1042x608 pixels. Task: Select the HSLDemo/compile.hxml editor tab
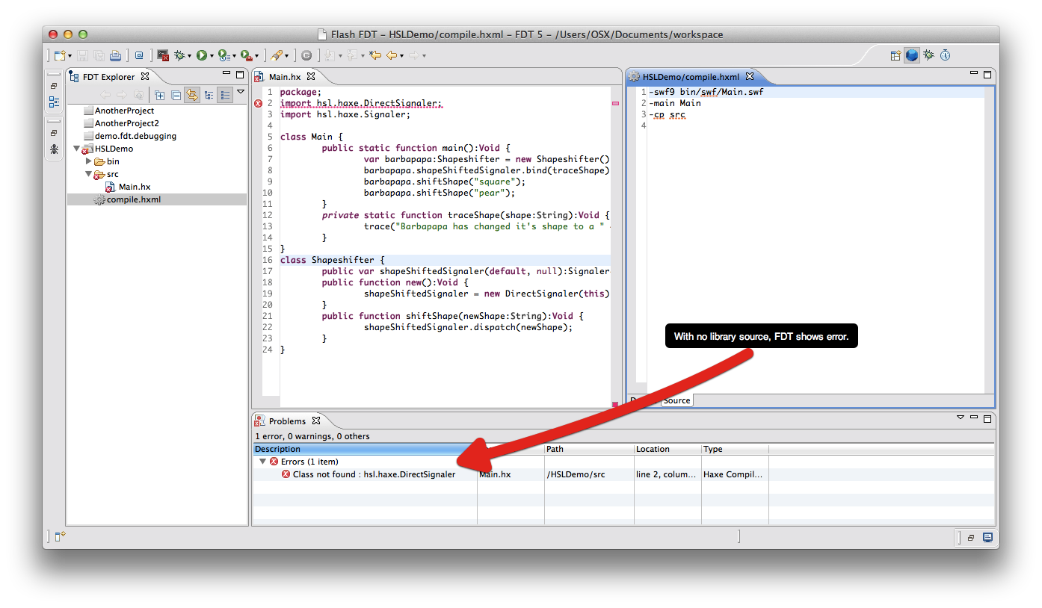[691, 76]
